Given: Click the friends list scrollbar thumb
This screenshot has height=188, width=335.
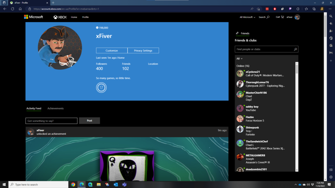Looking at the screenshot, I should click(x=297, y=69).
